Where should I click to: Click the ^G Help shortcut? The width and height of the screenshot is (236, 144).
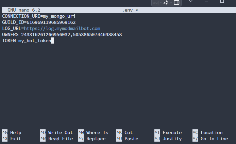click(12, 132)
